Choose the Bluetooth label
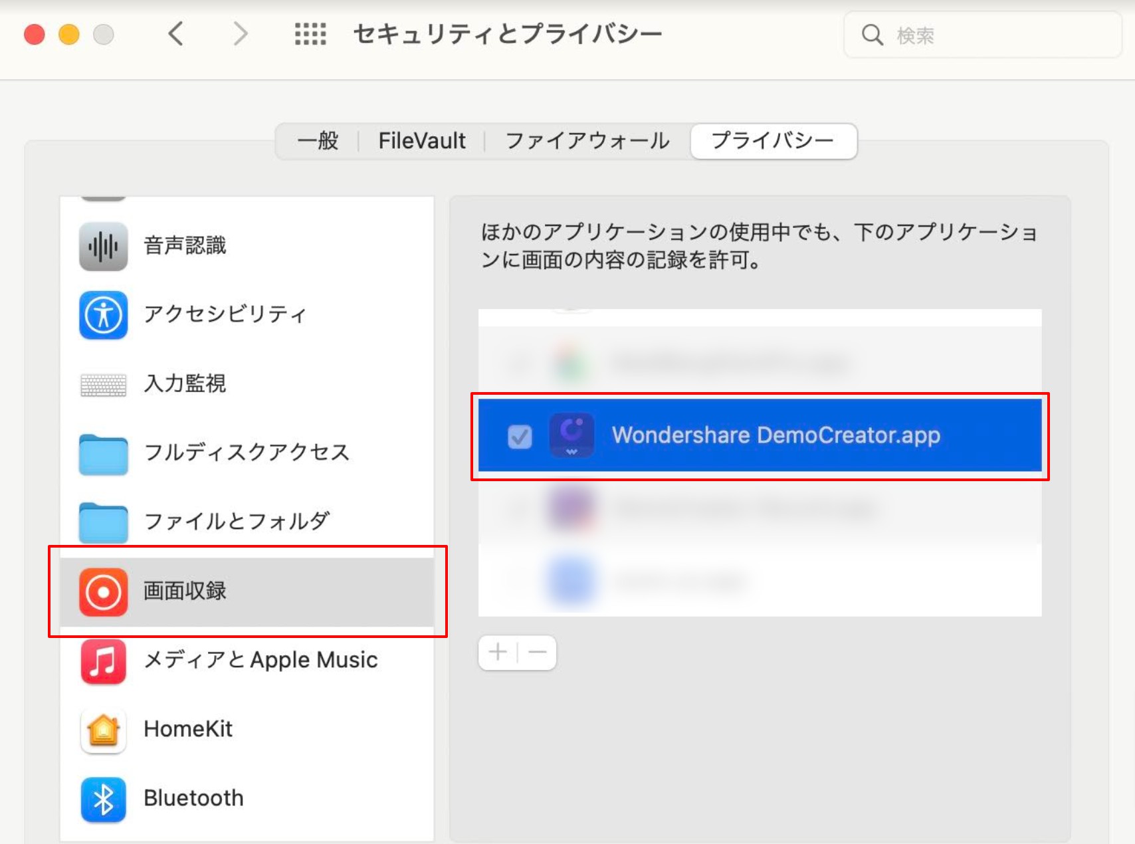Viewport: 1135px width, 844px height. [194, 798]
